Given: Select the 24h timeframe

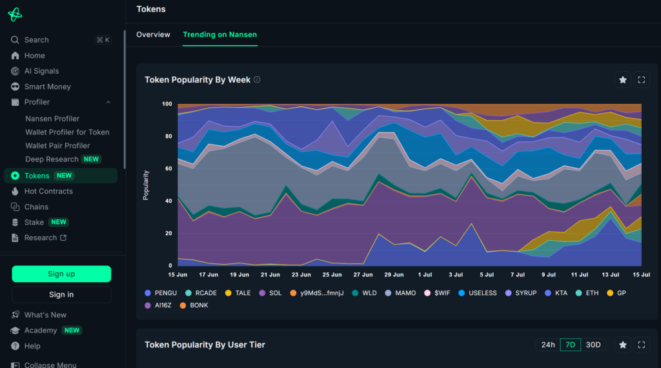Looking at the screenshot, I should pyautogui.click(x=548, y=345).
